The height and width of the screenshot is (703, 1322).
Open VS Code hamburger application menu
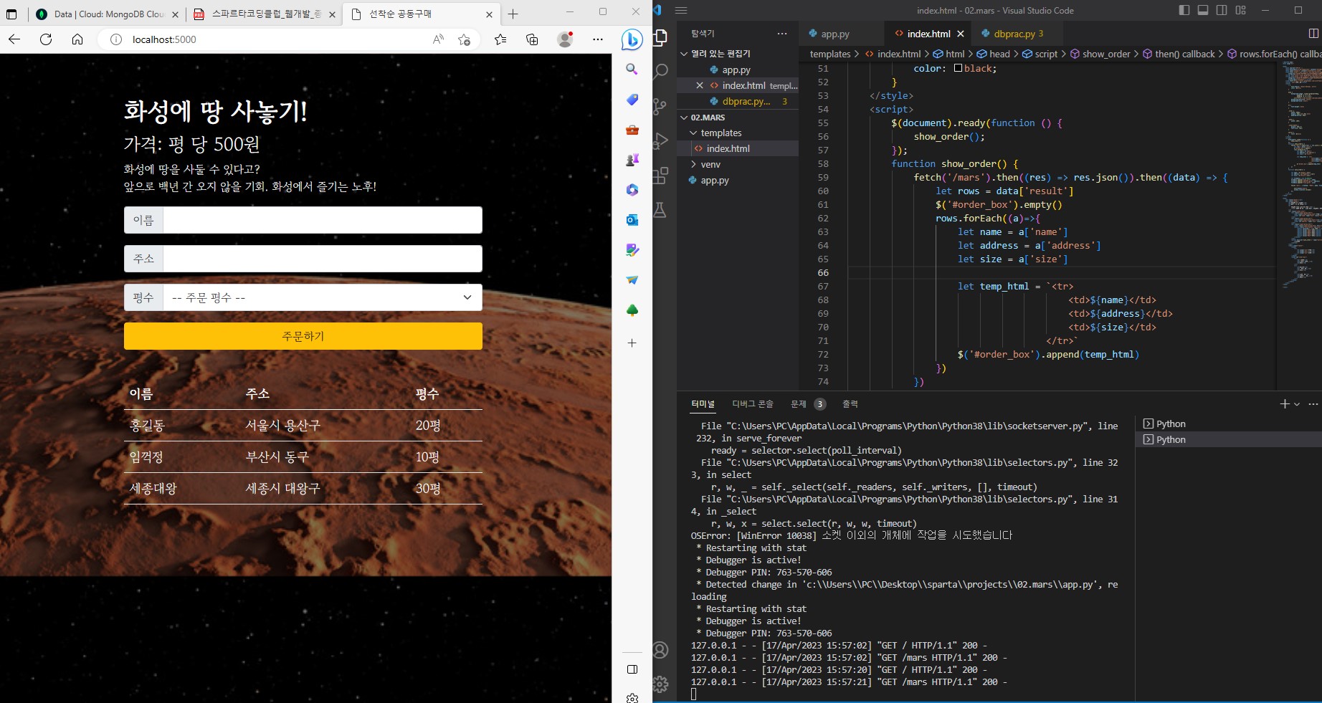[x=681, y=11]
